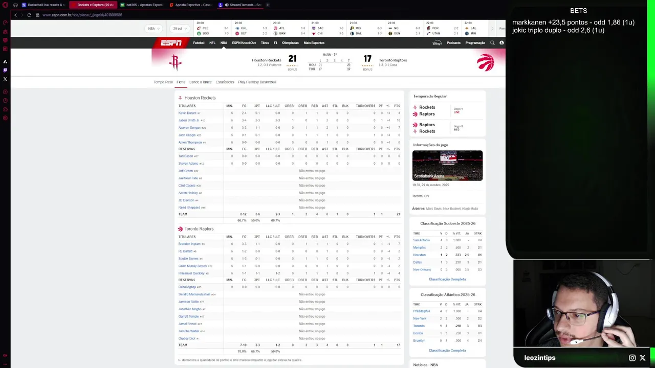Select the Rockets x Raptors browser tab
Viewport: 655px width, 368px height.
pos(94,5)
